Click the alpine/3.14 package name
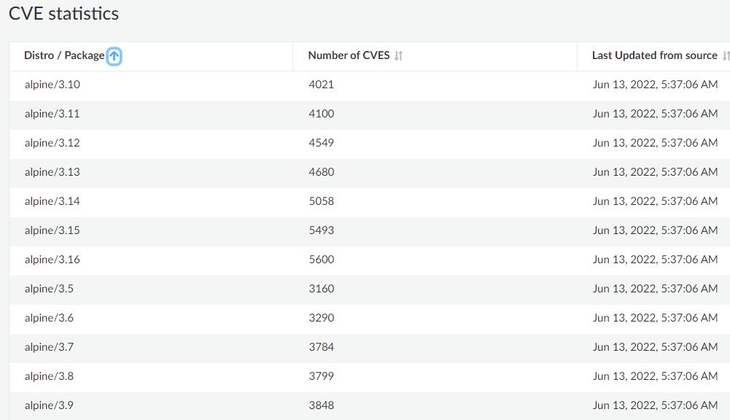730x420 pixels. [x=52, y=201]
